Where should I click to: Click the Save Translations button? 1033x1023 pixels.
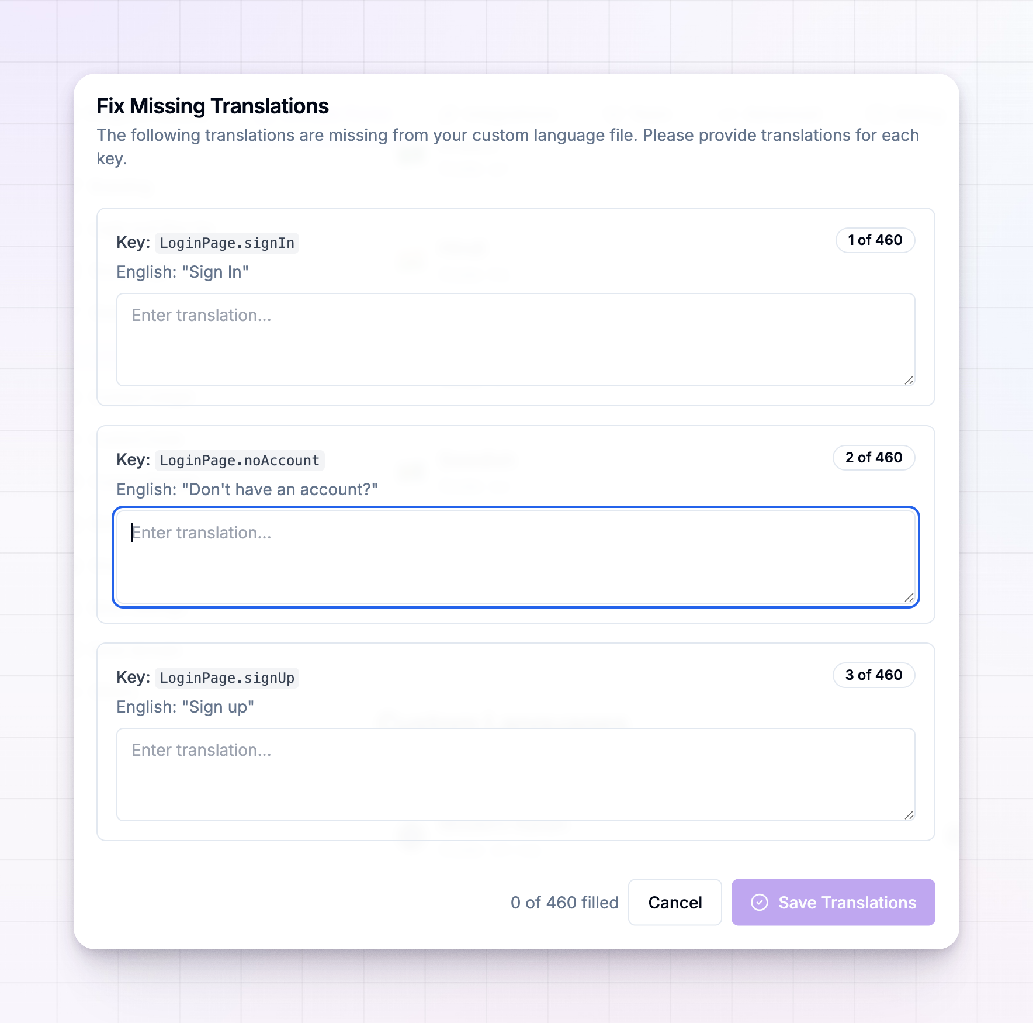click(x=833, y=902)
